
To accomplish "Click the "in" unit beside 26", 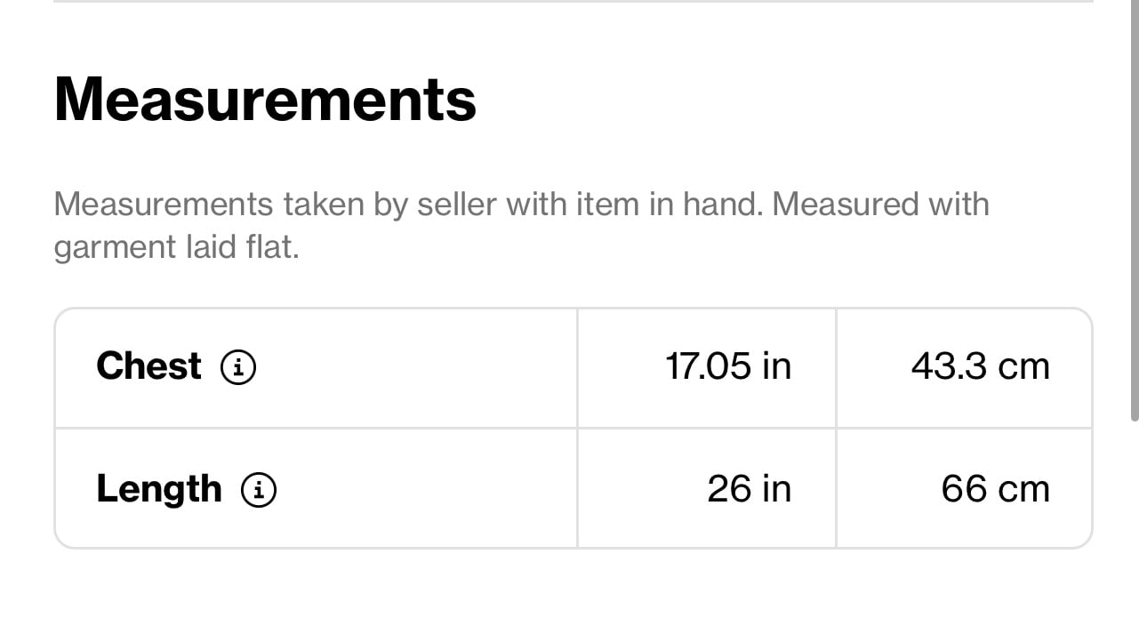I will coord(777,489).
